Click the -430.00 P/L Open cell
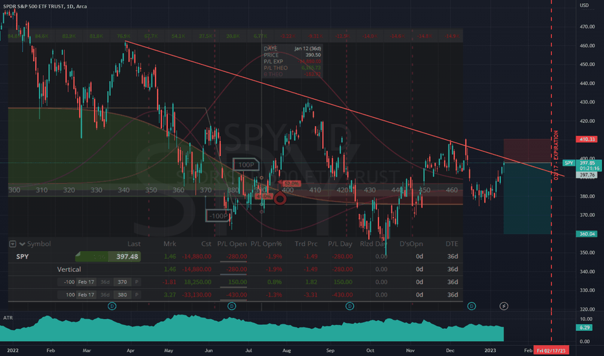Viewport: 604px width, 356px height. tap(237, 295)
